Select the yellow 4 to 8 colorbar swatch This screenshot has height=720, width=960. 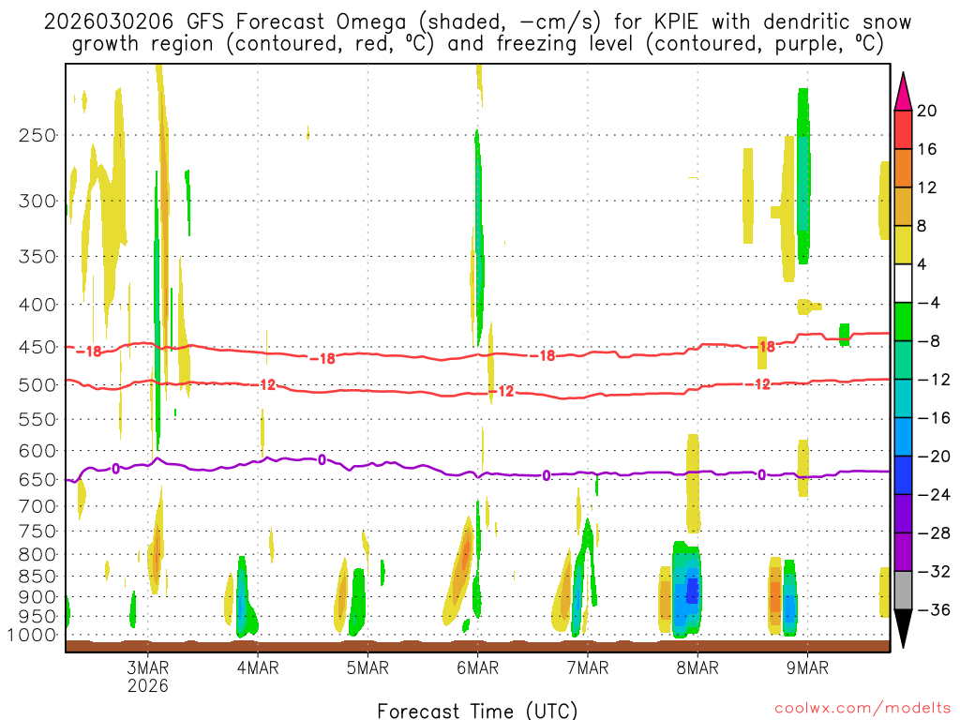(x=903, y=245)
